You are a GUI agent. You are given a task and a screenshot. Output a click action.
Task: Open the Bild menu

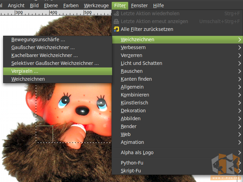[x=34, y=5]
